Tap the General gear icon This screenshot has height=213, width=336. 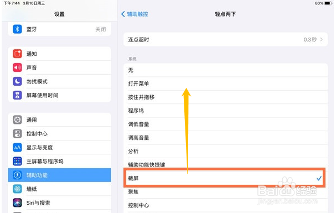point(17,120)
